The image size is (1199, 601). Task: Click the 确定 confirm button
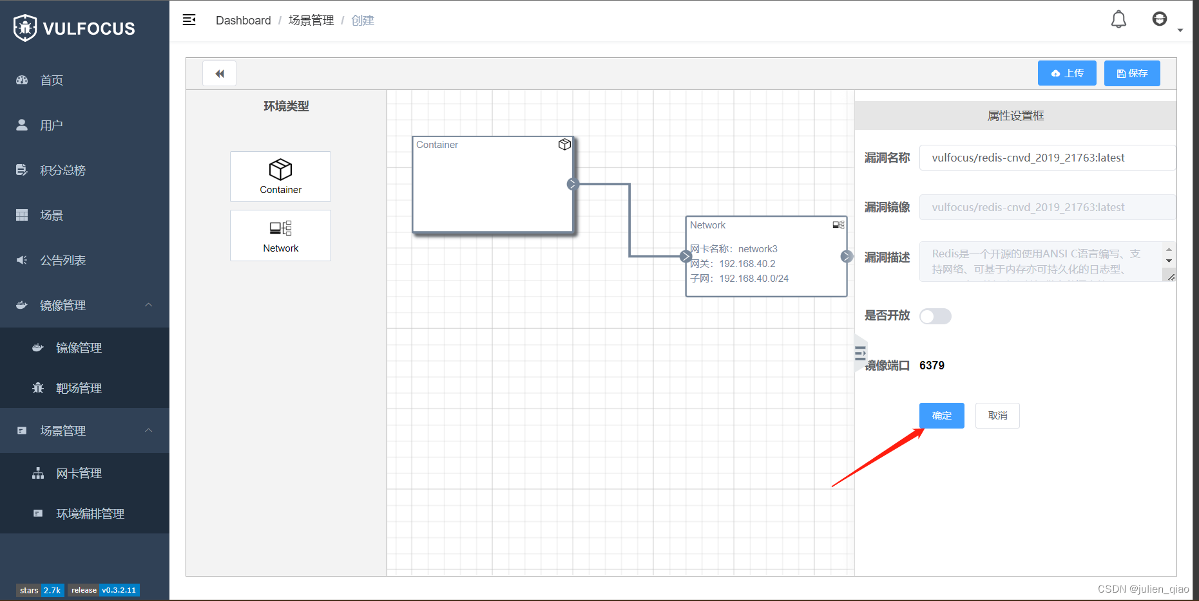coord(941,416)
